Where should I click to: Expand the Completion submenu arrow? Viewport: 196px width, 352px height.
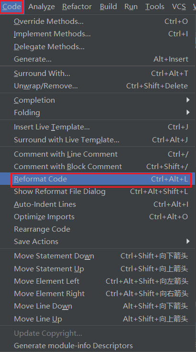[188, 100]
